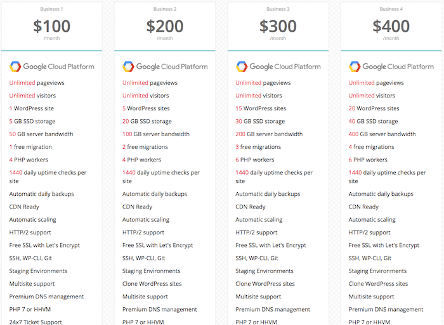Click "6 PHP workers" in Business 4
Viewport: 444px width, 325px height.
[x=368, y=160]
